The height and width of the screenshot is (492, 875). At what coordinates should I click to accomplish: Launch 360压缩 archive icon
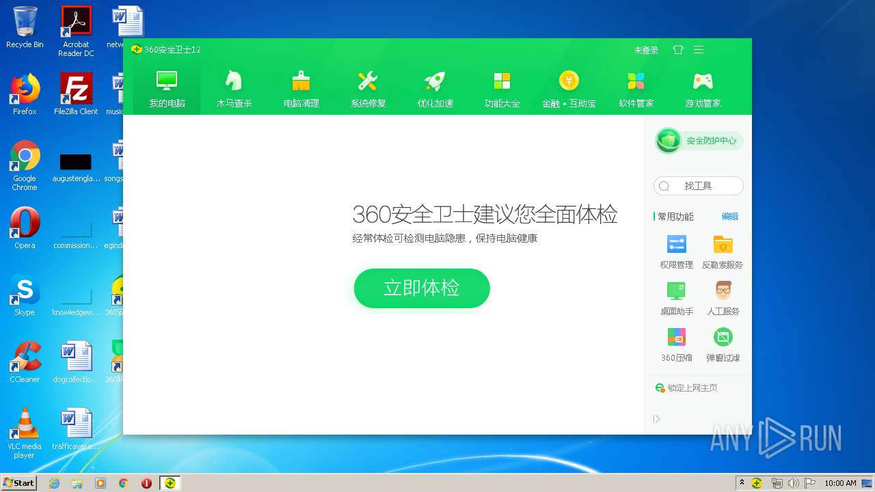pos(677,344)
